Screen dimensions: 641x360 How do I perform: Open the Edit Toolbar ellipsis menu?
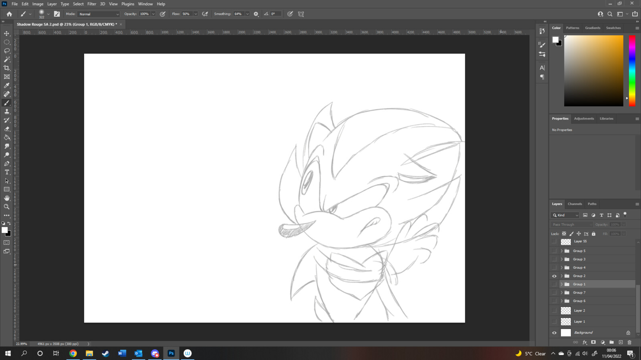[x=7, y=215]
